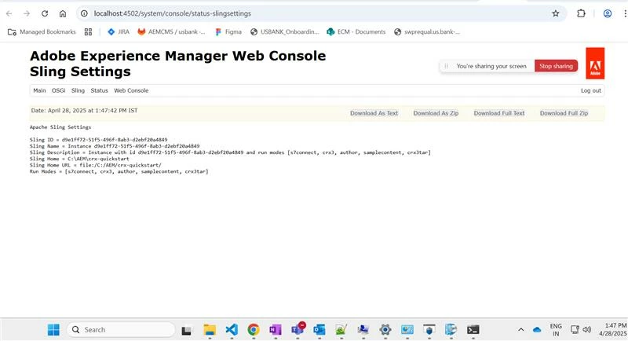This screenshot has height=341, width=628.
Task: View site information icon in address bar
Action: pos(84,13)
